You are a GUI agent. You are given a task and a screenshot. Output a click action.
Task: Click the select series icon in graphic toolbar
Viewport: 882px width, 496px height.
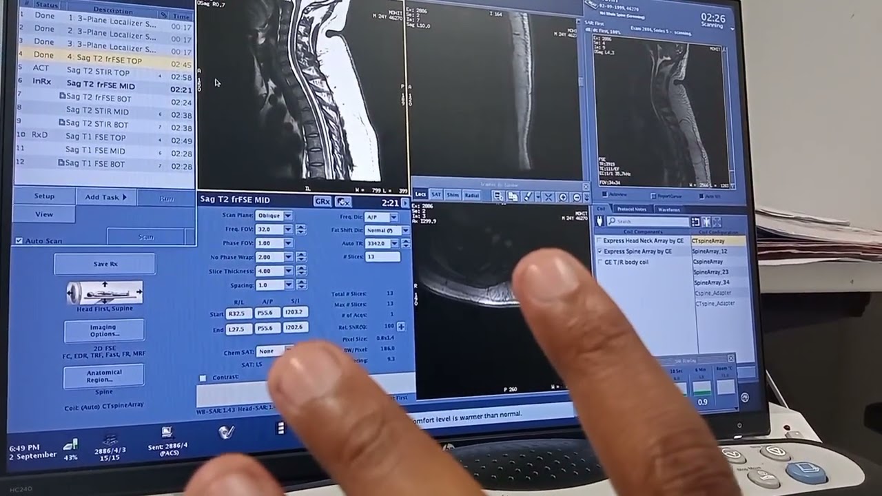click(498, 196)
